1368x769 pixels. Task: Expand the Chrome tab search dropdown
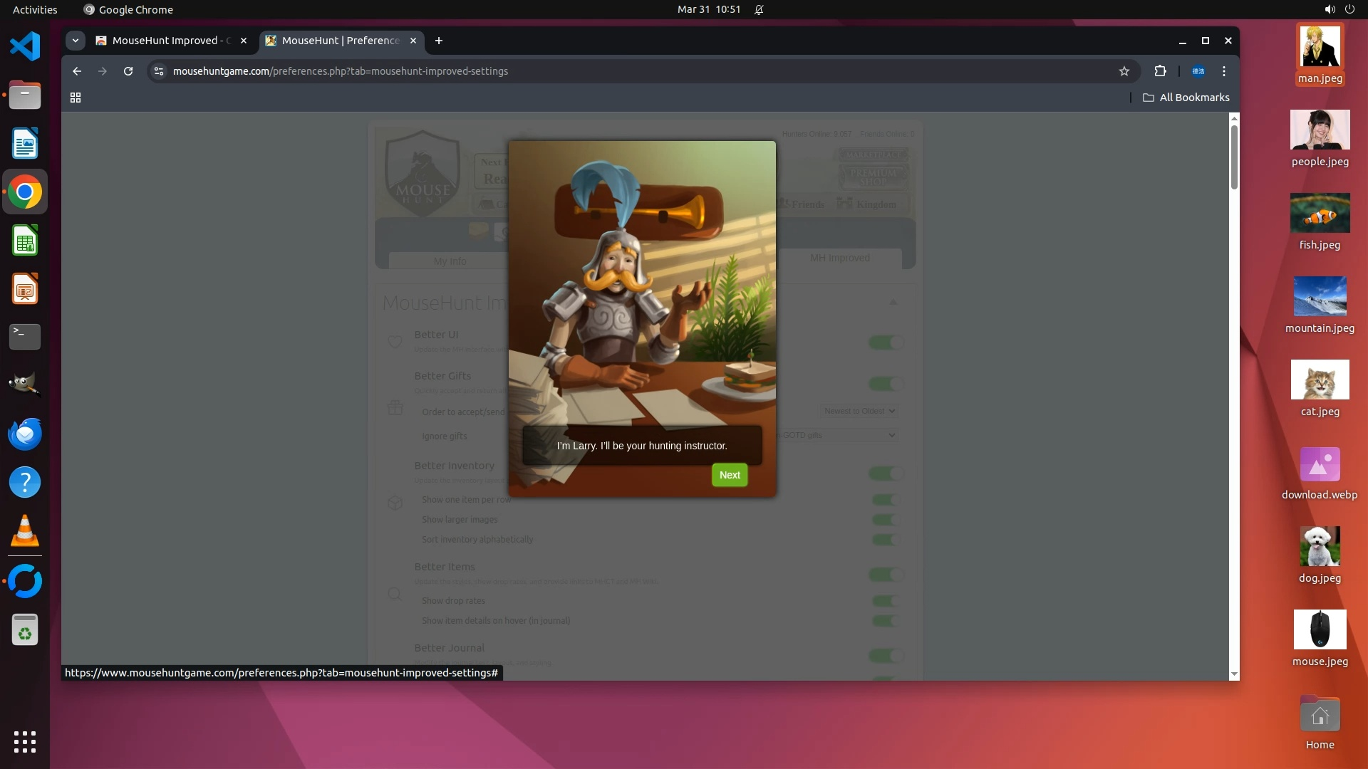click(x=76, y=41)
